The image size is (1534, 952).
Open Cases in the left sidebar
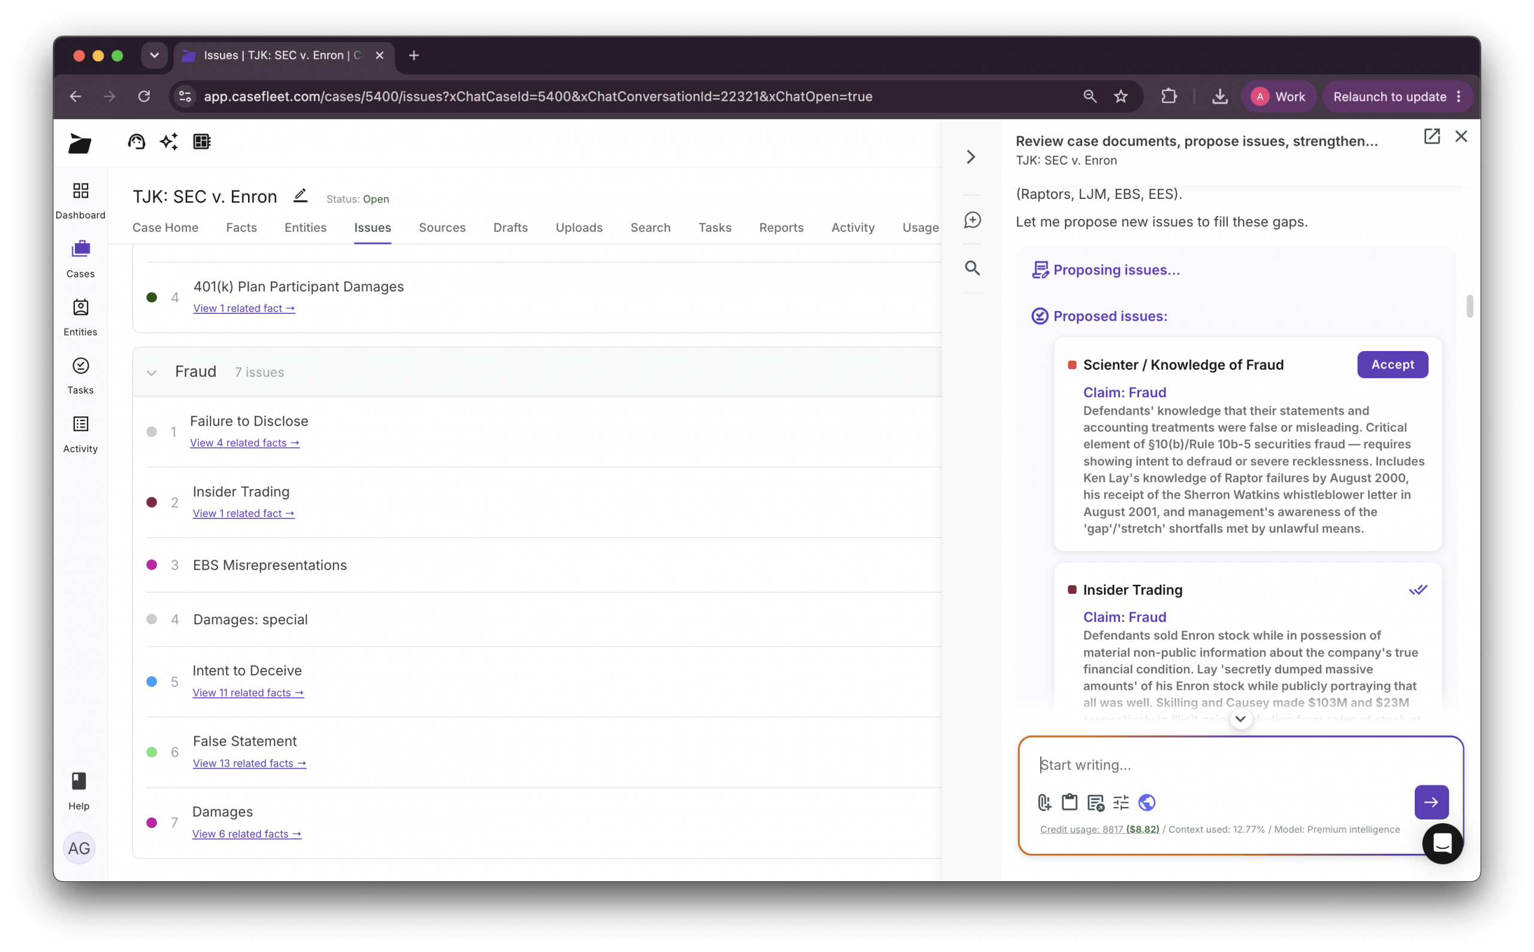(81, 259)
